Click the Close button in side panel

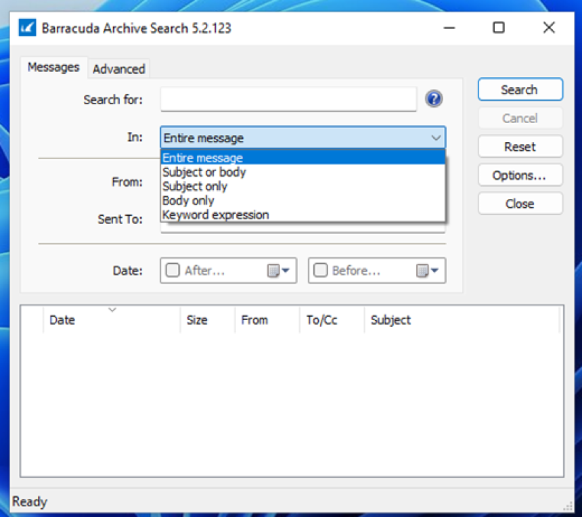tap(520, 204)
